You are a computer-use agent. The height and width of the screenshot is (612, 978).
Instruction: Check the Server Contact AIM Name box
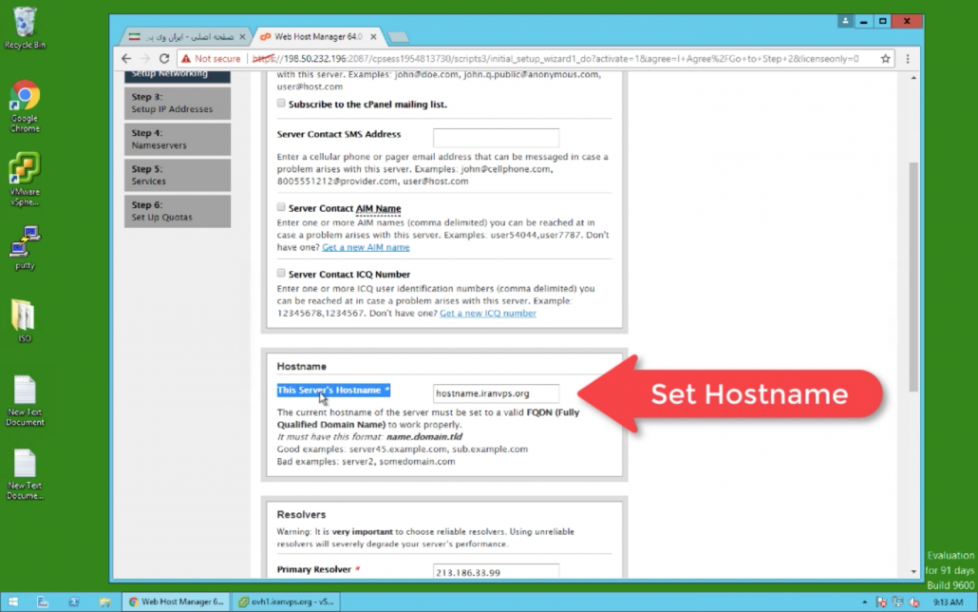point(281,207)
